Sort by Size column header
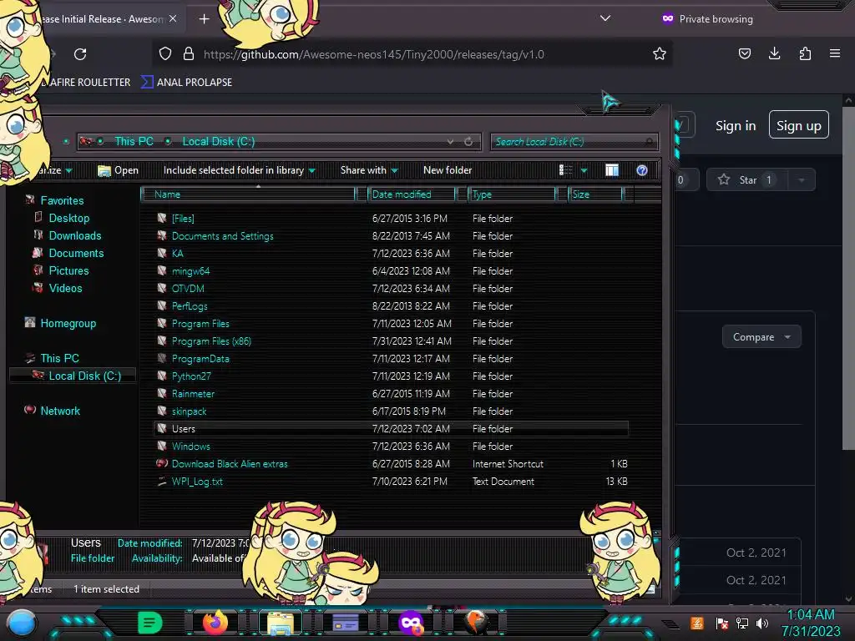Viewport: 855px width, 641px height. tap(596, 194)
